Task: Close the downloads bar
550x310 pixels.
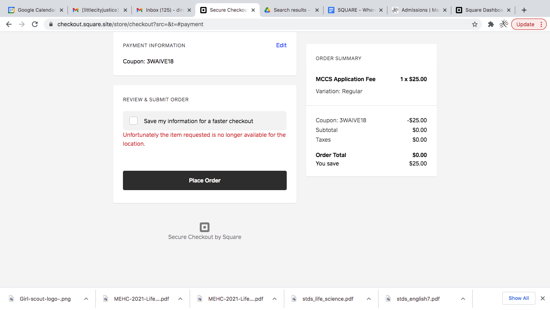Action: point(543,298)
